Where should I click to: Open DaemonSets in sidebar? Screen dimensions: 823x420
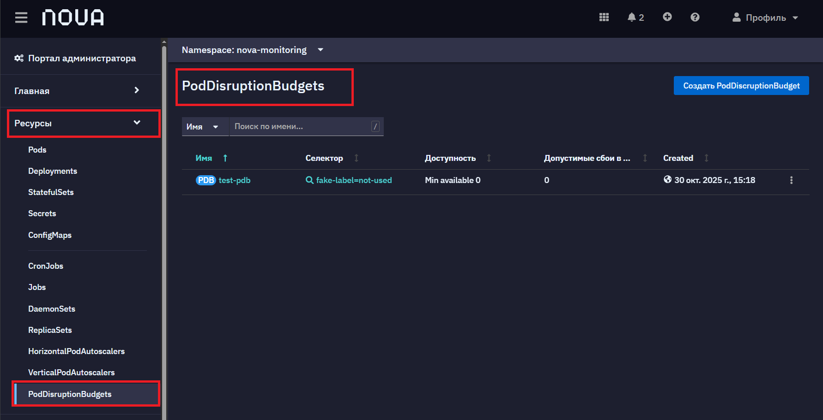(52, 309)
